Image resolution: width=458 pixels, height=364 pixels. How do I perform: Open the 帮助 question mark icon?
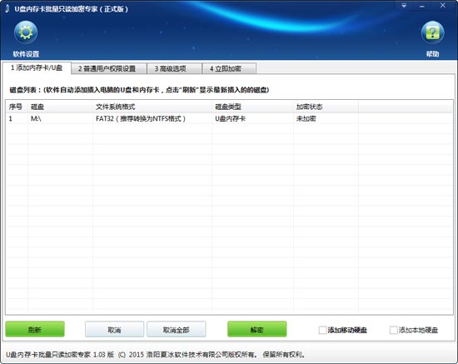pyautogui.click(x=432, y=32)
